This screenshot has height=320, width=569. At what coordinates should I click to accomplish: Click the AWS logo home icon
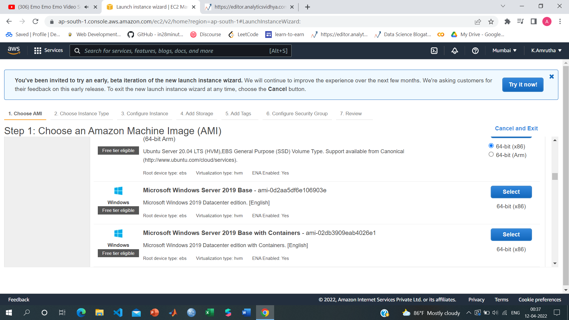(14, 50)
